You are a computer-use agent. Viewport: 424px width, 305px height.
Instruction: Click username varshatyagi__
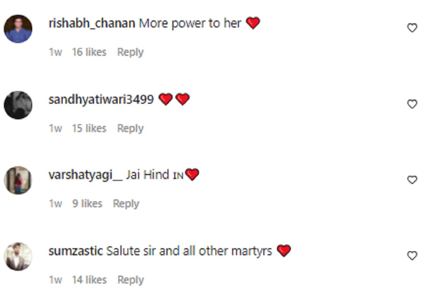86,175
